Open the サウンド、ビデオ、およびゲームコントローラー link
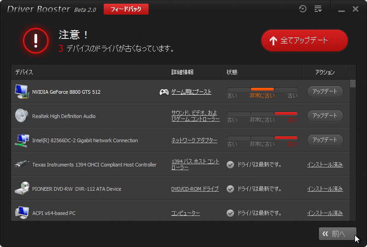Image resolution: width=367 pixels, height=247 pixels. pyautogui.click(x=195, y=116)
